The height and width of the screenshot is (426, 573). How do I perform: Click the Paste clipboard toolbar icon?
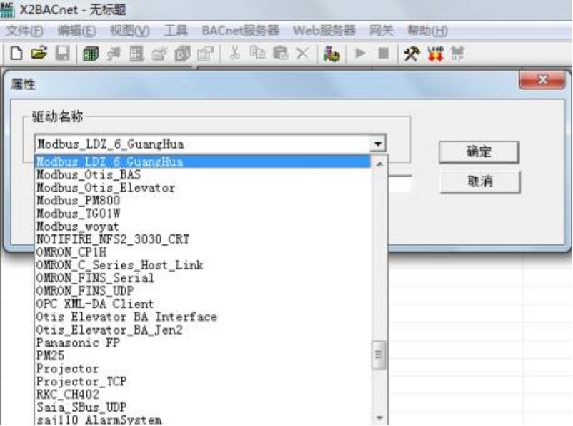(280, 54)
